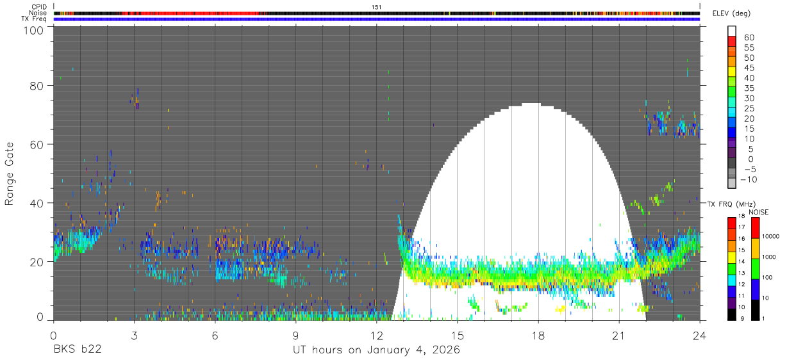This screenshot has height=363, width=787.
Task: Click the TX Freq row label
Action: [34, 19]
